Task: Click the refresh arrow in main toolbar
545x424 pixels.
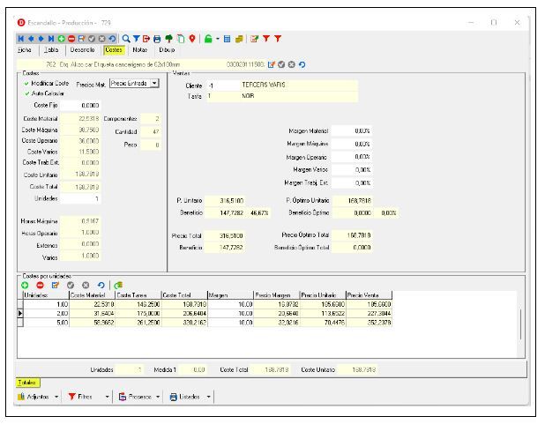Action: click(112, 39)
